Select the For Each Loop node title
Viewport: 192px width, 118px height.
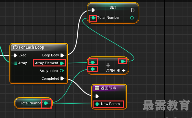pyautogui.click(x=32, y=47)
